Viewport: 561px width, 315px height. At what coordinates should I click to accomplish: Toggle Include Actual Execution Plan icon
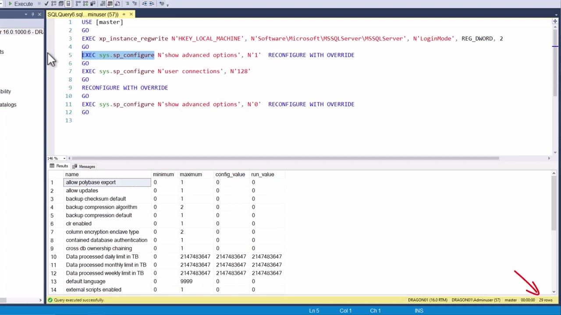tap(78, 3)
